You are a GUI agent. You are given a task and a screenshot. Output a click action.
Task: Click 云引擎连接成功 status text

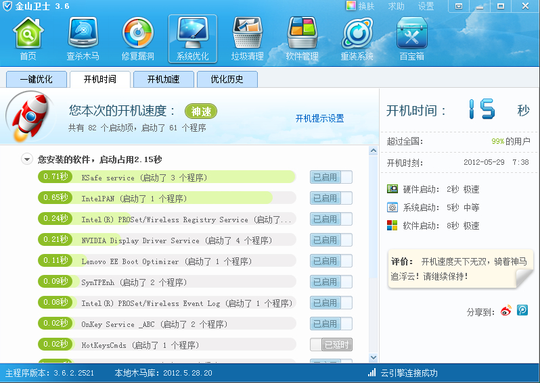pos(409,373)
